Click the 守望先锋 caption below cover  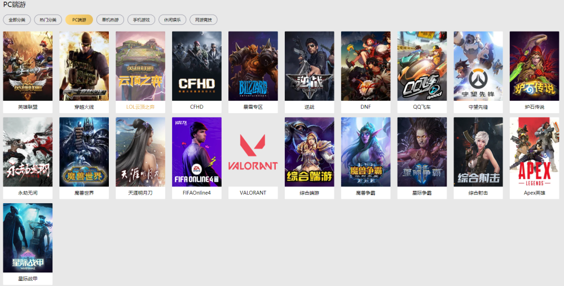tap(478, 107)
